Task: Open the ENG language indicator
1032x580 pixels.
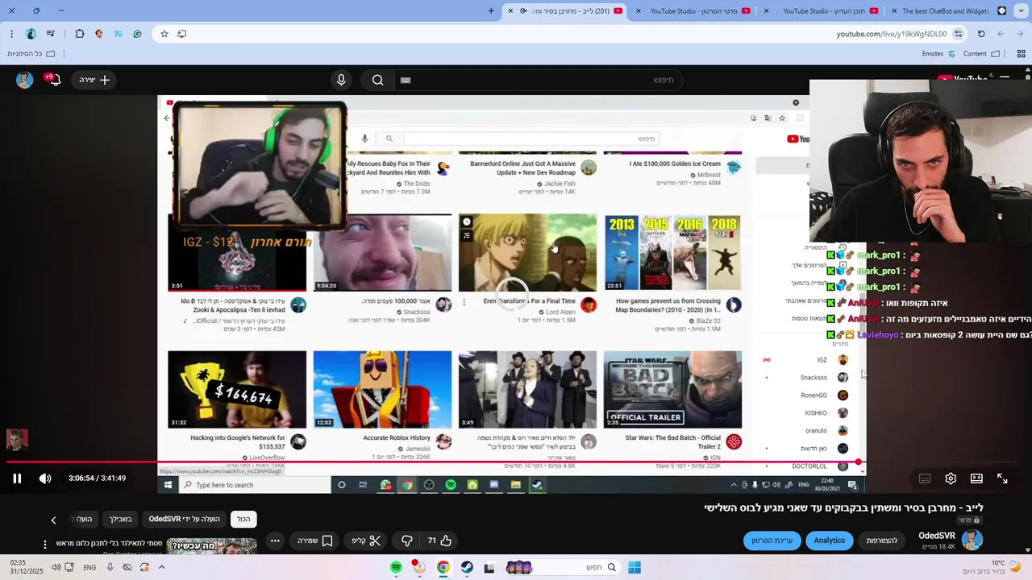Action: pyautogui.click(x=89, y=567)
